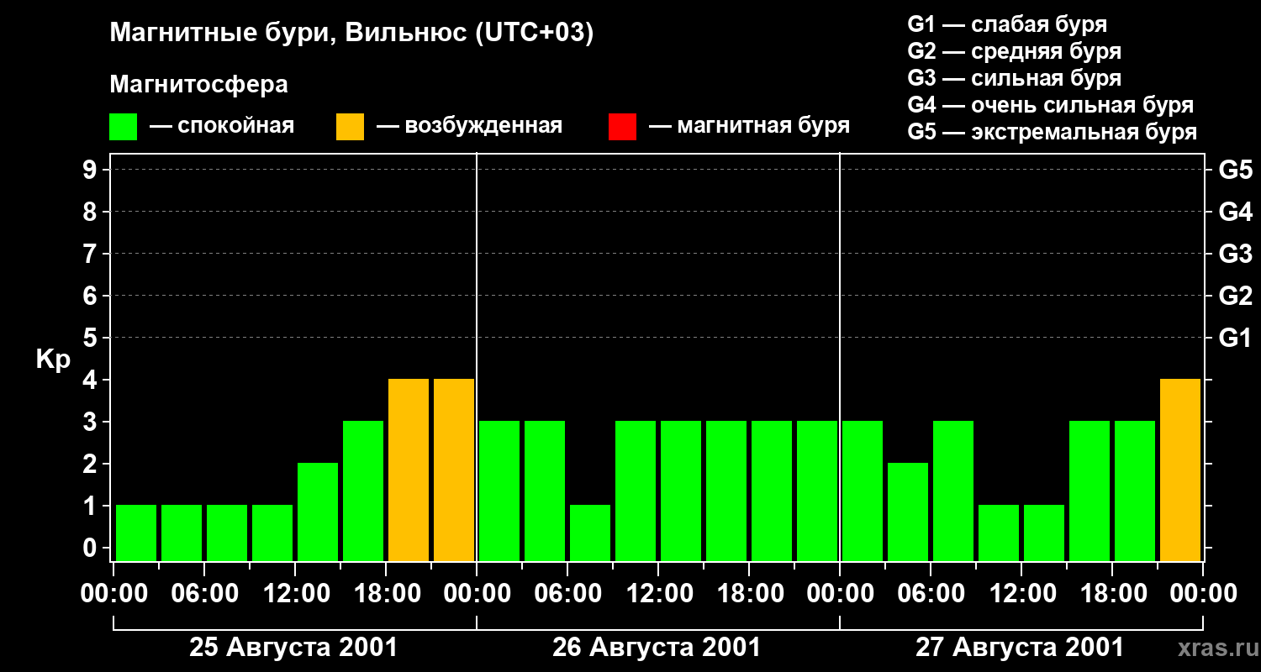Click 'G4 — очень сильная буря' legend line
The height and width of the screenshot is (672, 1261).
(1050, 105)
